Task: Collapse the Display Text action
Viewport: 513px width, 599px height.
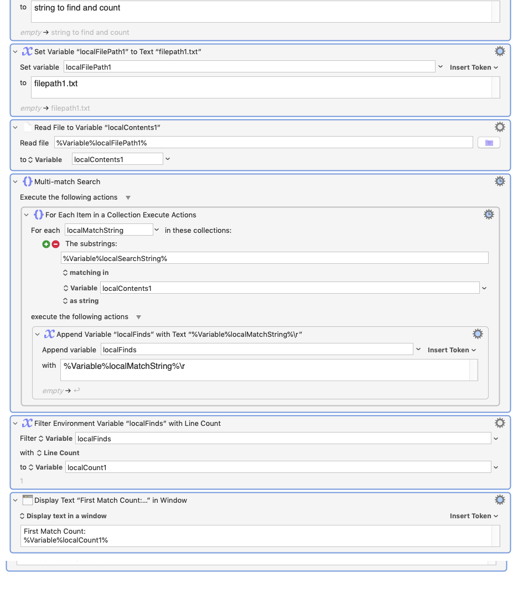Action: 15,500
